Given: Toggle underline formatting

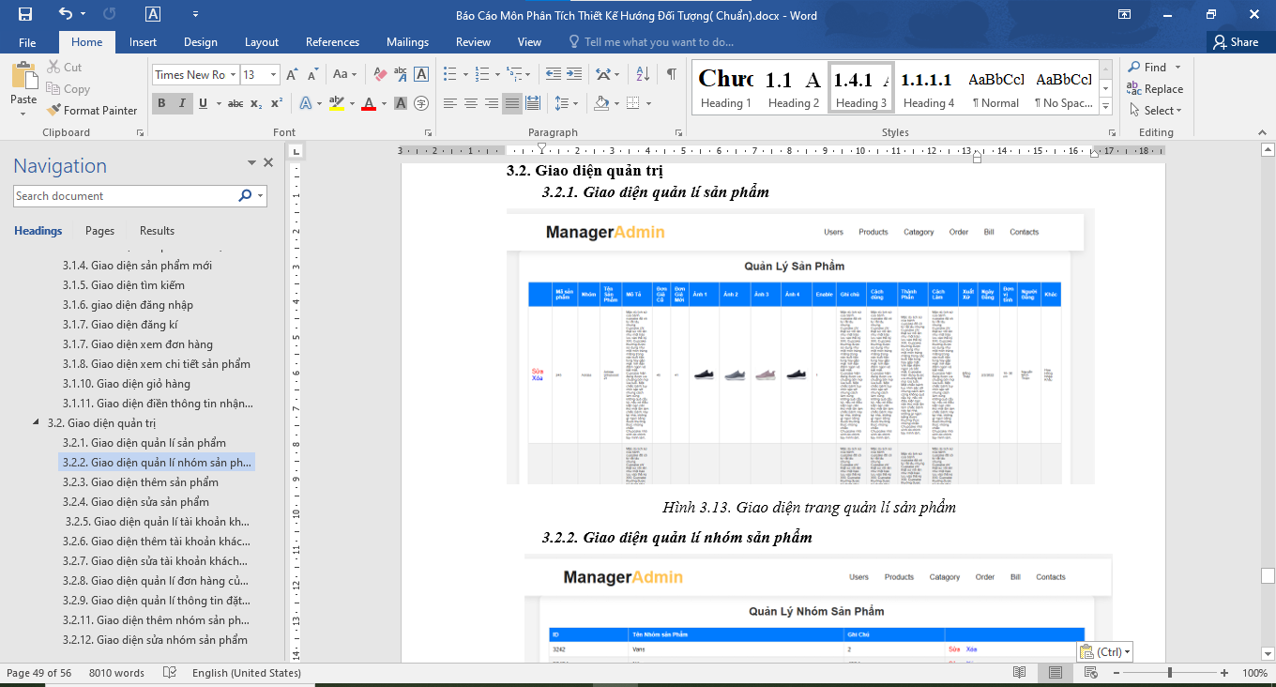Looking at the screenshot, I should pos(203,103).
